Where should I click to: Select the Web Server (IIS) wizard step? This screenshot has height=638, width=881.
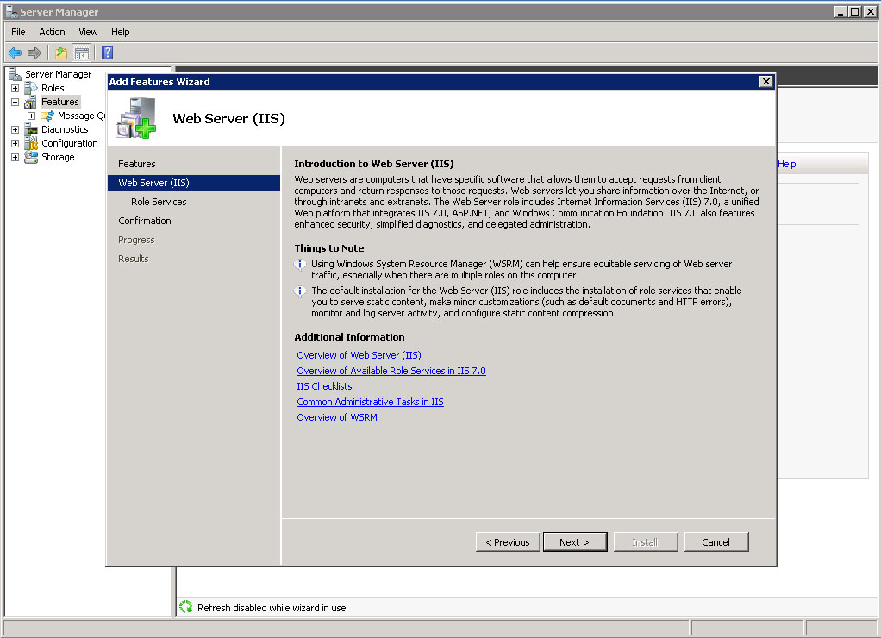[x=194, y=183]
